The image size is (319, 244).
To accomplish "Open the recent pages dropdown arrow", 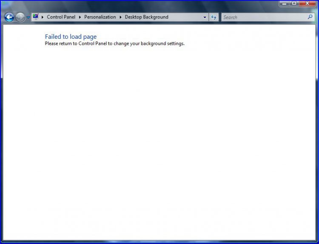I will click(28, 17).
